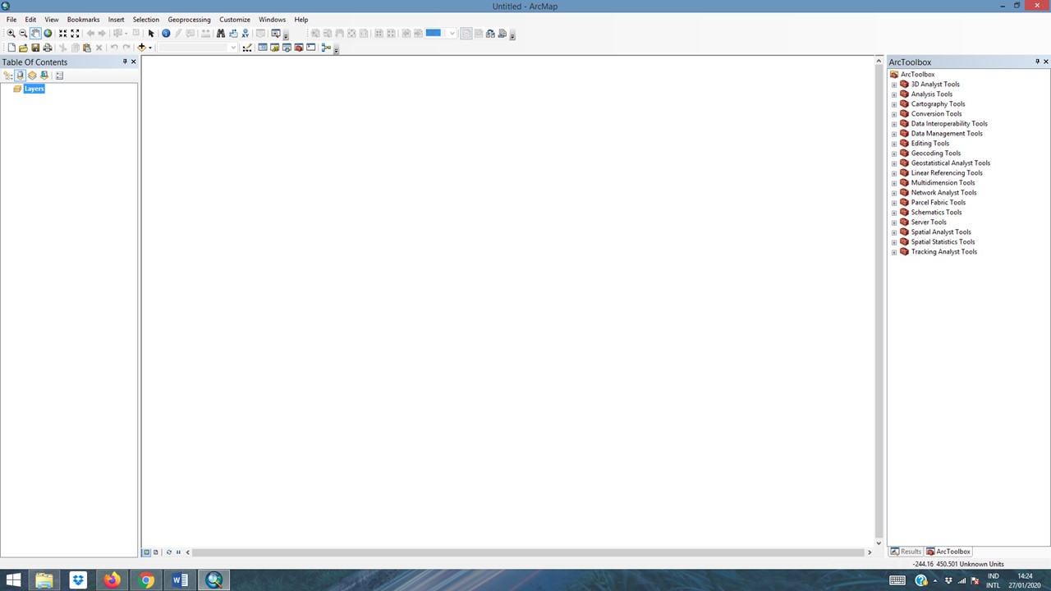The image size is (1051, 591).
Task: Click List By Selection icon
Action: [44, 76]
